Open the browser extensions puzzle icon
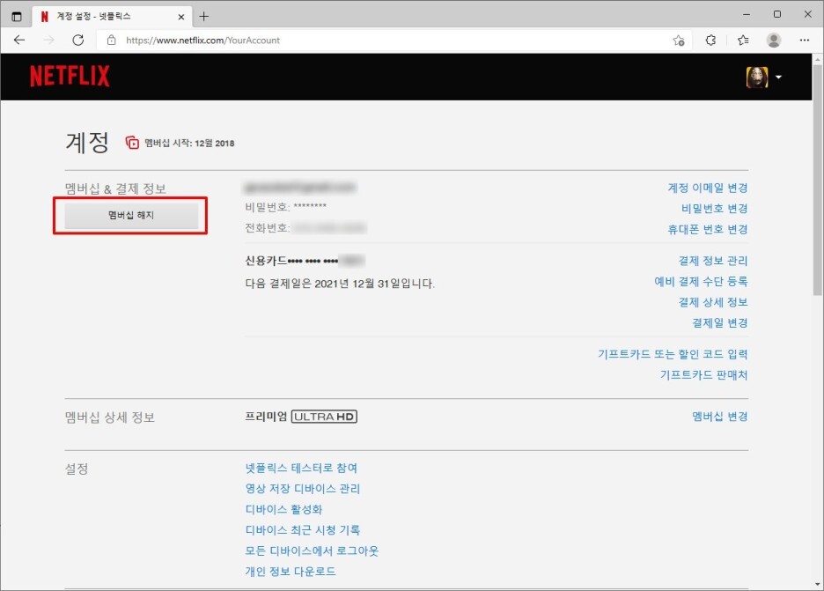The image size is (824, 591). coord(710,40)
